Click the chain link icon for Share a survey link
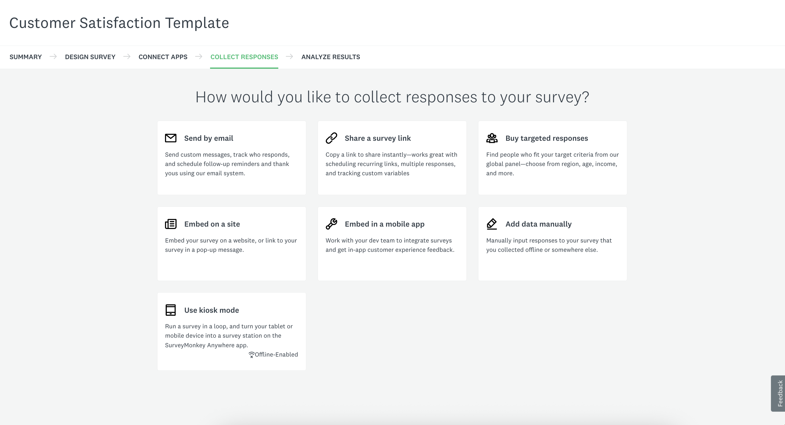Image resolution: width=785 pixels, height=425 pixels. (331, 138)
